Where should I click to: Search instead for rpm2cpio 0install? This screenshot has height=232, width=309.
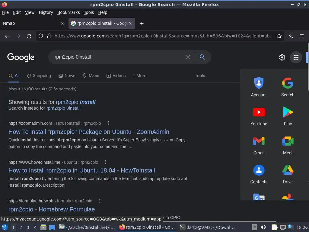[x=63, y=108]
